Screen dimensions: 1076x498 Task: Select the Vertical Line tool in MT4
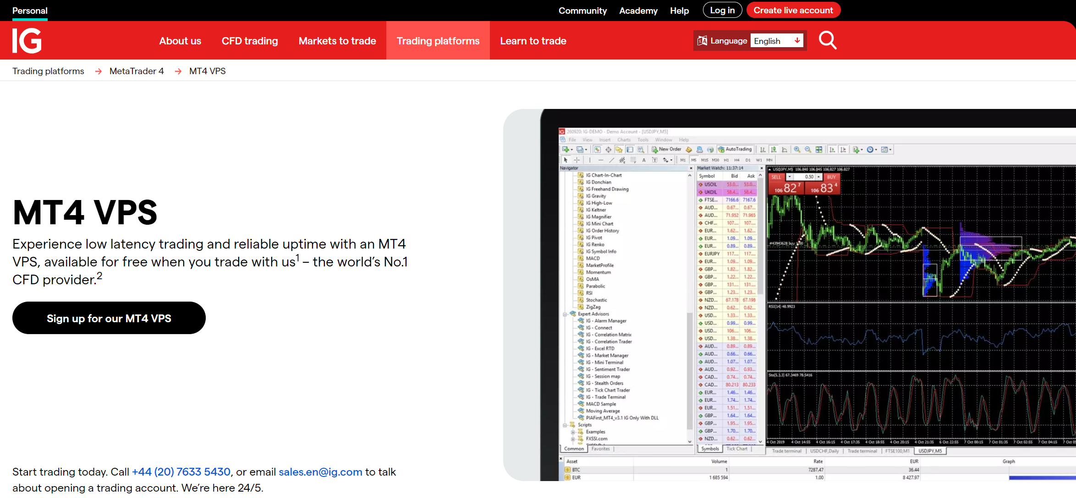click(x=590, y=160)
